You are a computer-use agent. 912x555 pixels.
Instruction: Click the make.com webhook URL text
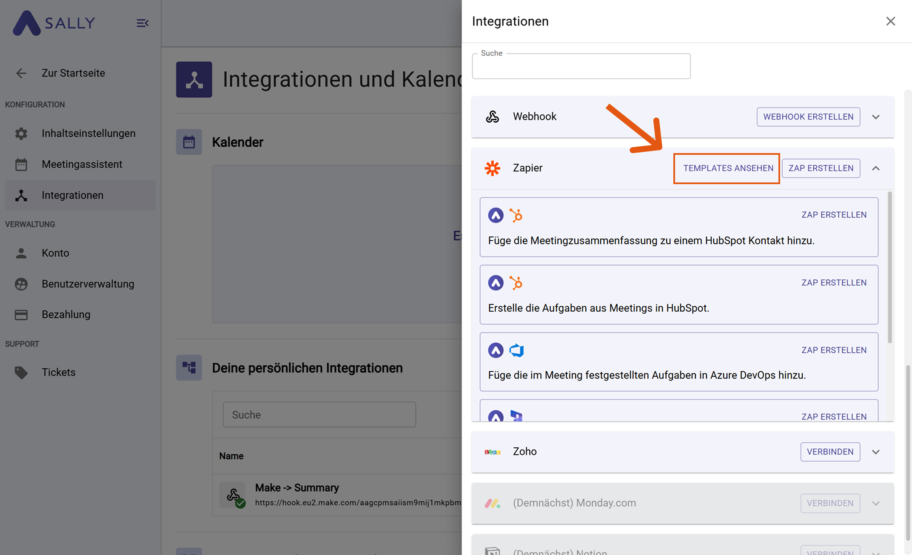(358, 503)
